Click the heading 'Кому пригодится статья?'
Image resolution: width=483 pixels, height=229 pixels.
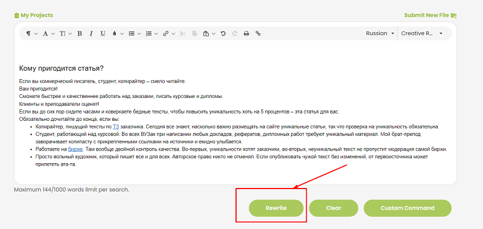61,68
